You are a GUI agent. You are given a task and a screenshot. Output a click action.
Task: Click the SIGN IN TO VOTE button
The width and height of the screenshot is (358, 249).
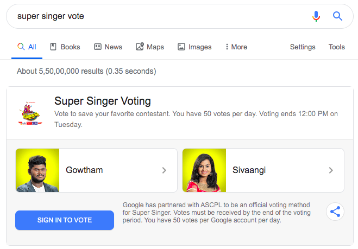coord(65,220)
